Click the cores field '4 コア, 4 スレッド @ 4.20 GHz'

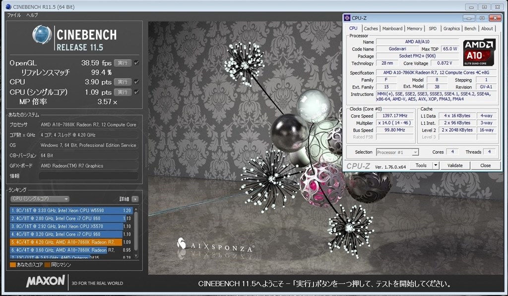pos(88,135)
